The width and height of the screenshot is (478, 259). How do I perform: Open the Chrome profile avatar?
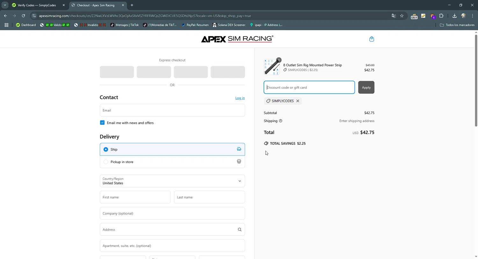[x=463, y=16]
